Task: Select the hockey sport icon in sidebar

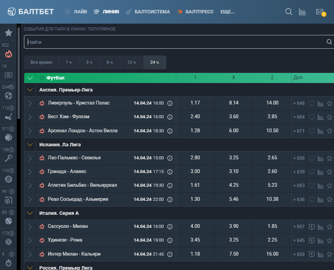Action: [9, 116]
